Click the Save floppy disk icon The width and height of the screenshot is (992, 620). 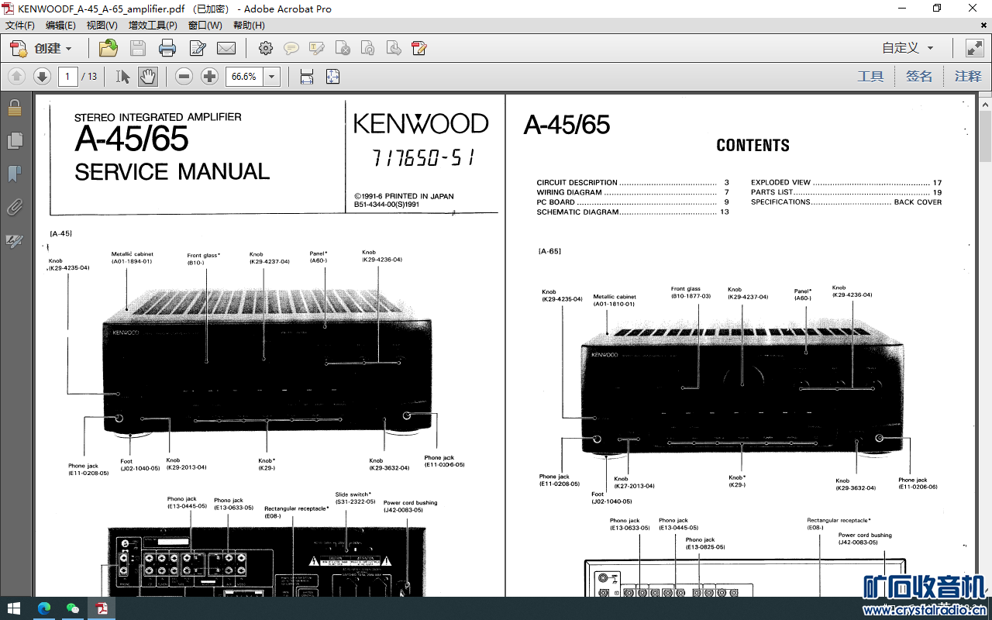138,48
